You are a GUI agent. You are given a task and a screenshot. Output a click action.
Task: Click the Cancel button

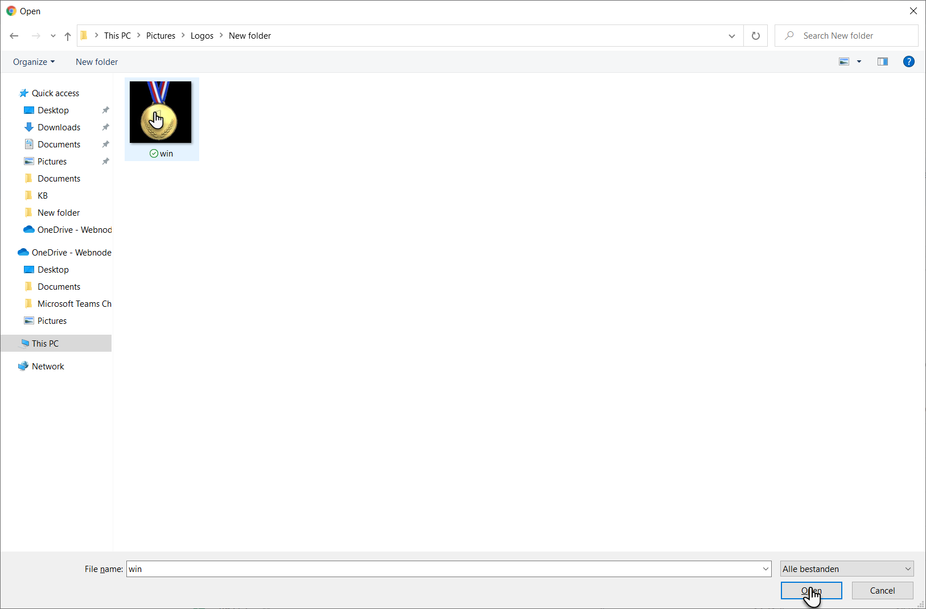(x=883, y=591)
